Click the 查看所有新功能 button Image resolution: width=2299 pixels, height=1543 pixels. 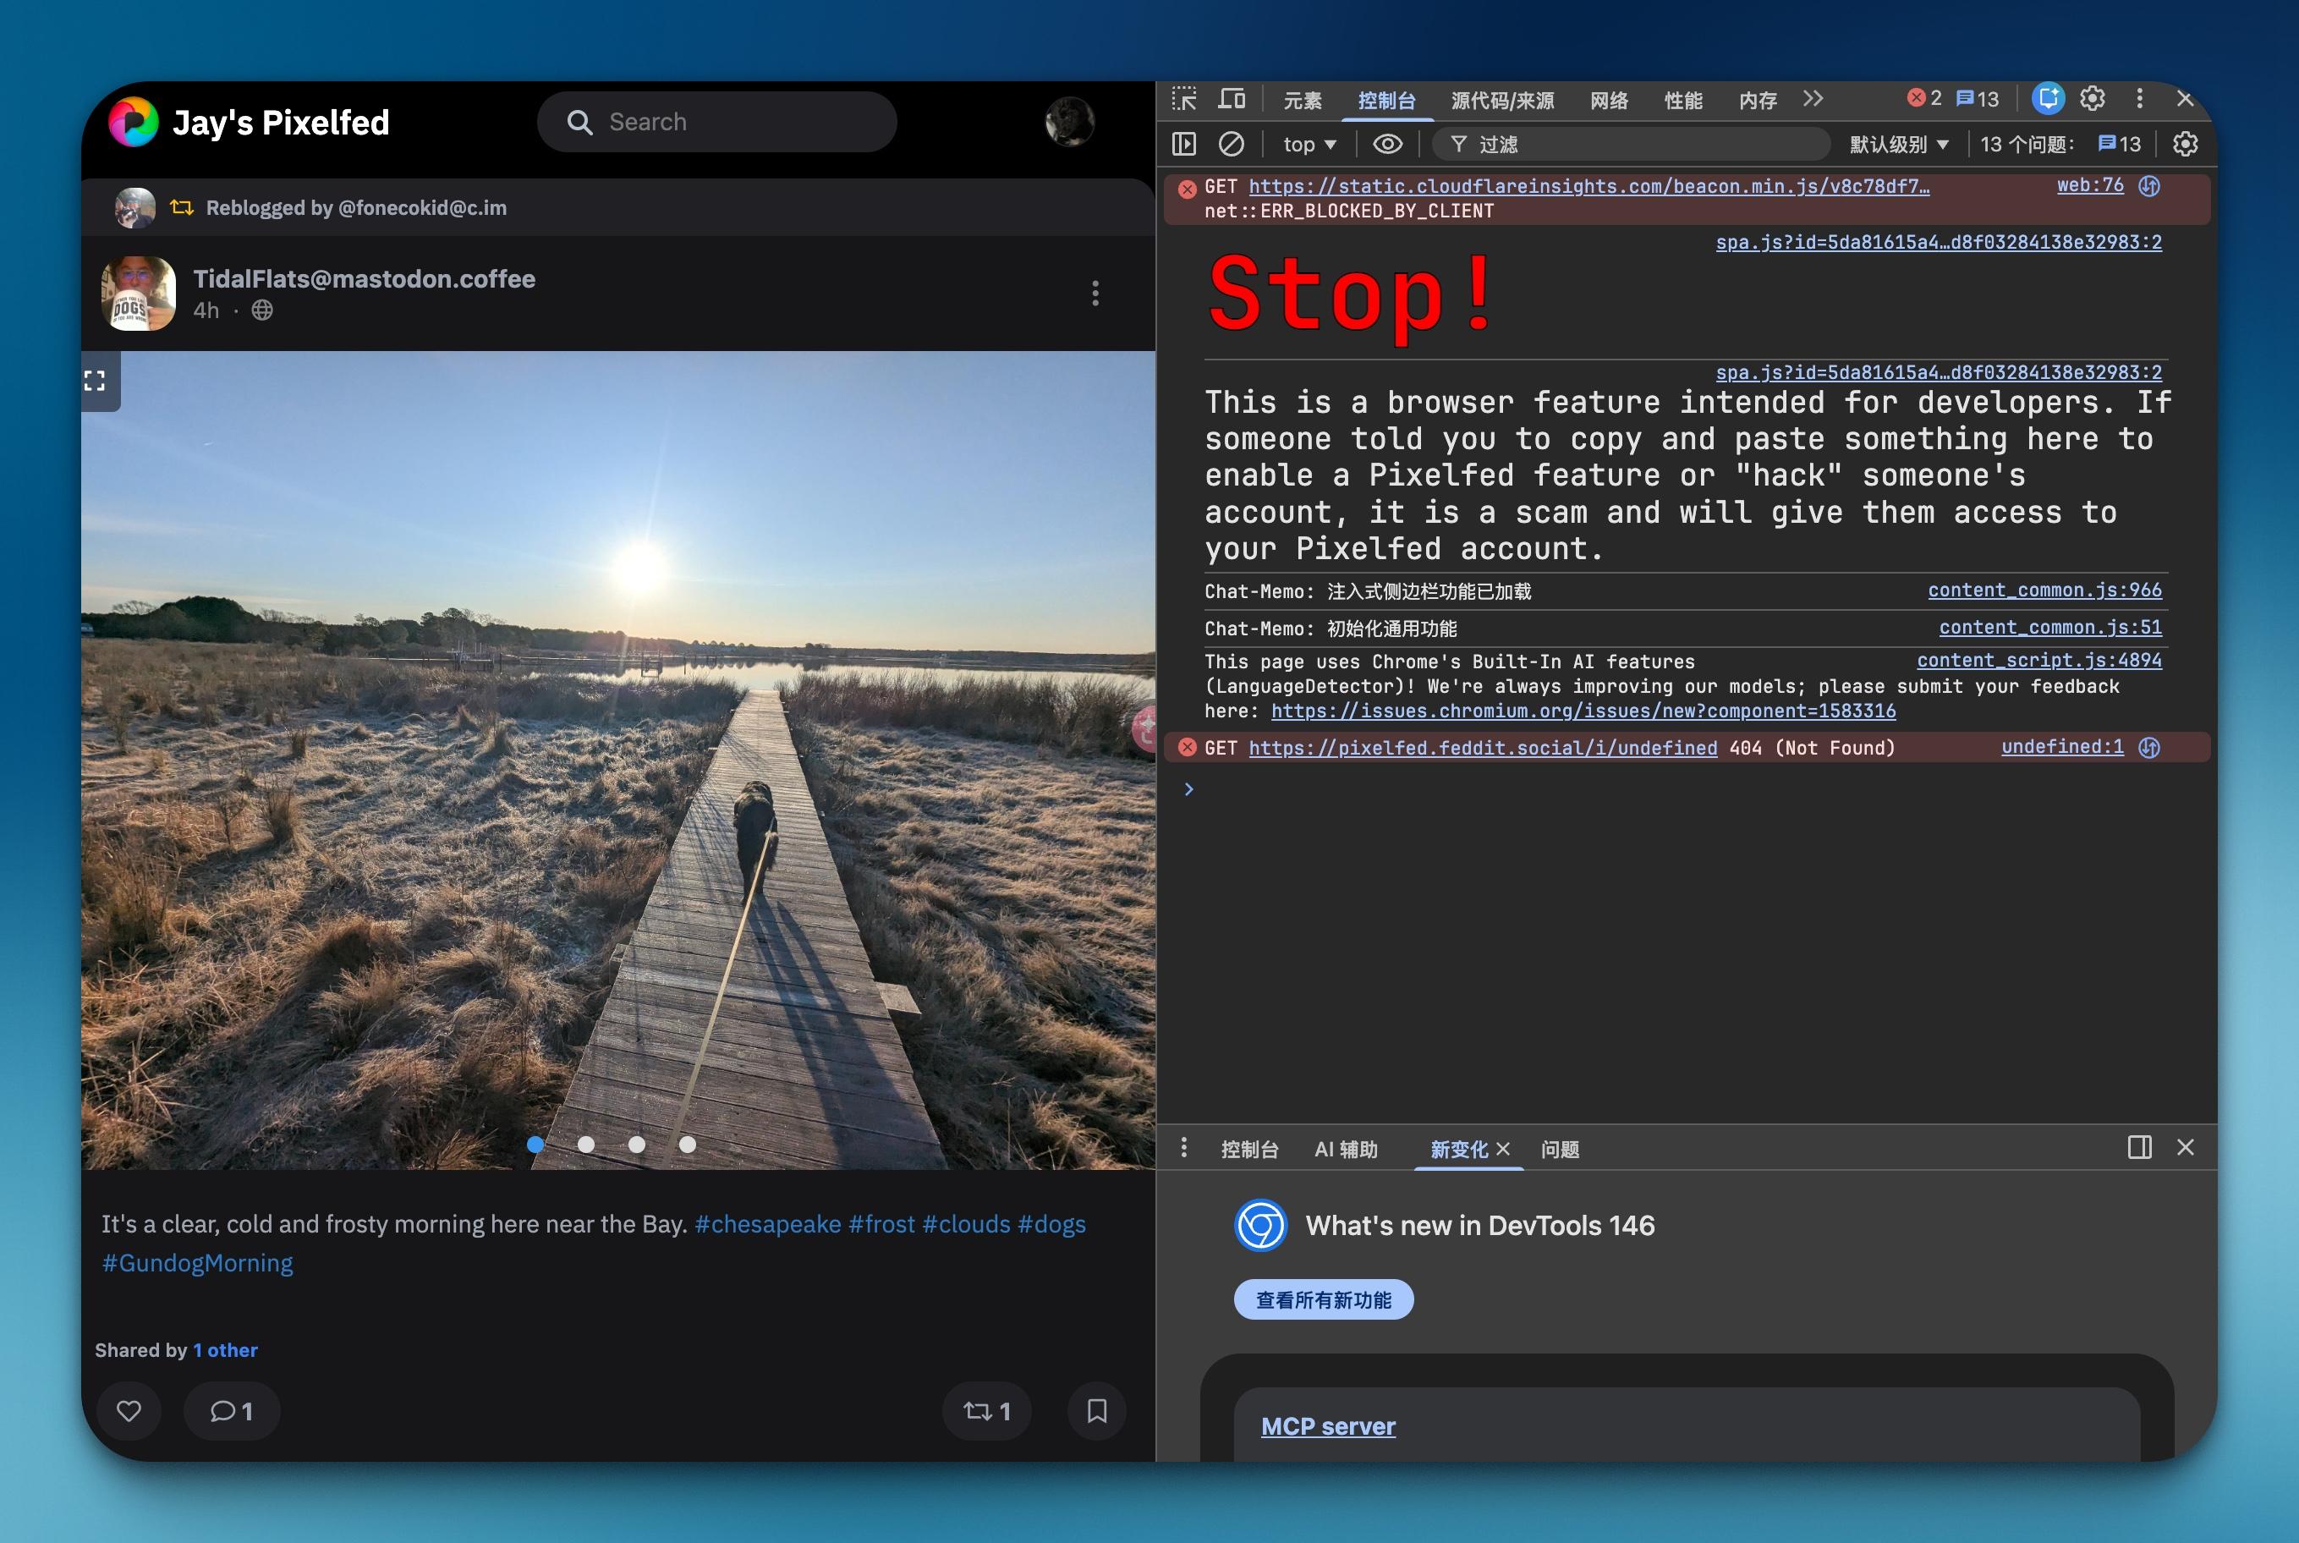click(x=1323, y=1300)
